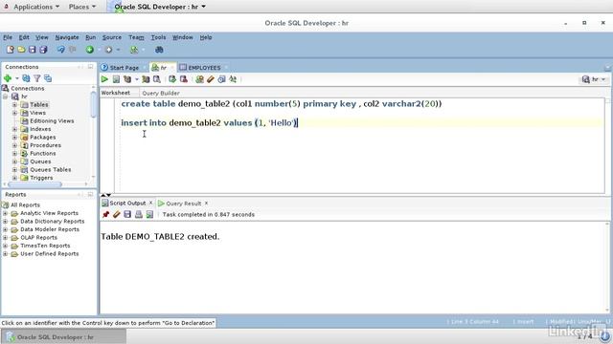Close the Query Result tab
The width and height of the screenshot is (613, 344).
pyautogui.click(x=206, y=204)
